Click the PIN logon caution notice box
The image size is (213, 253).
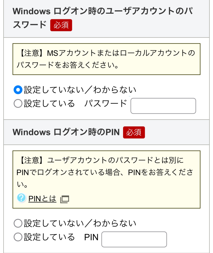106,177
